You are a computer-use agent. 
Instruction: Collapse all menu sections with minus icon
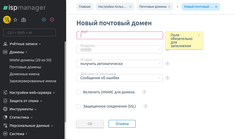[x=52, y=20]
